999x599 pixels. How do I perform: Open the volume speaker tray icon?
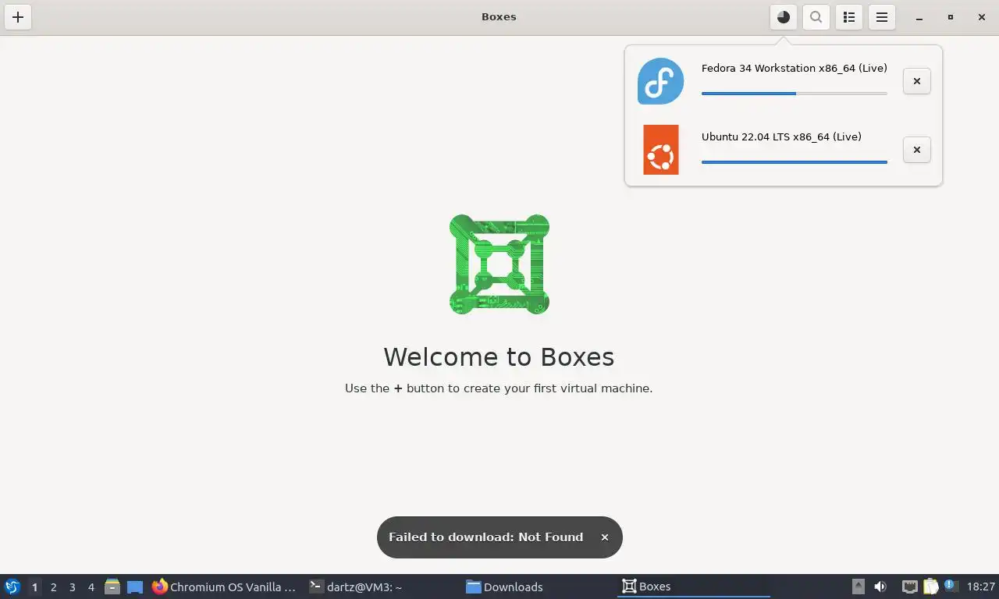coord(880,587)
